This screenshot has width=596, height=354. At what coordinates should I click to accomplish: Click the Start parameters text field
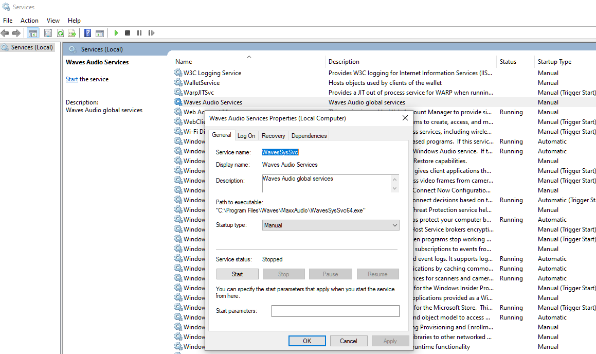[335, 311]
